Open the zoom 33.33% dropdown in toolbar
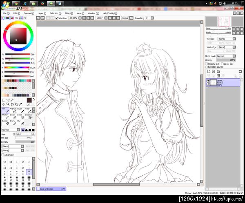This screenshot has height=203, width=245. point(80,18)
